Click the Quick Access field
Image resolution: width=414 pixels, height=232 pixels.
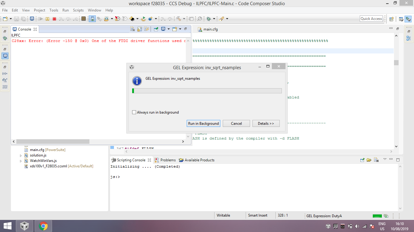pyautogui.click(x=371, y=19)
